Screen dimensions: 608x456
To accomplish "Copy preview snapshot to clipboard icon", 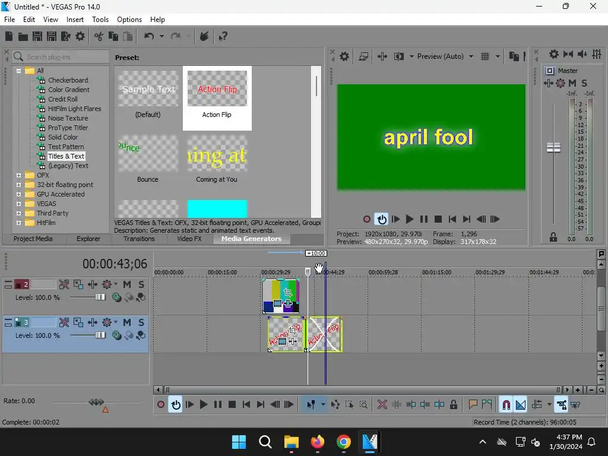I will (x=514, y=56).
